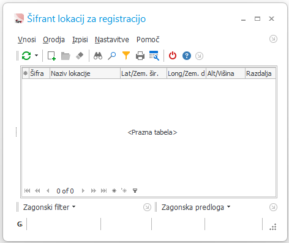This screenshot has width=289, height=243.
Task: Click the G status bar indicator
Action: click(20, 224)
